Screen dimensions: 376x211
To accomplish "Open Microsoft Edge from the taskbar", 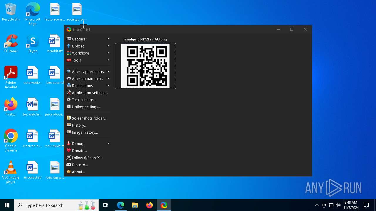I will 121,205.
